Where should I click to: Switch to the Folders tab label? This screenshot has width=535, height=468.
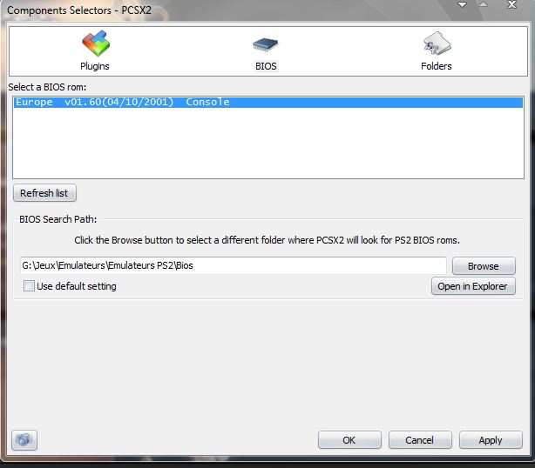(x=436, y=66)
